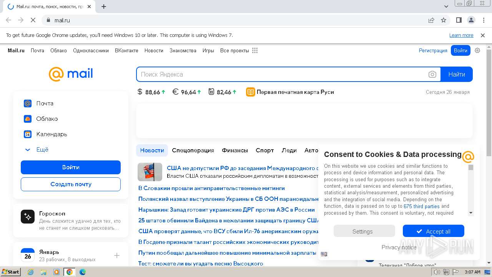Image resolution: width=492 pixels, height=277 pixels.
Task: Select the Спецоперация tab
Action: [193, 150]
